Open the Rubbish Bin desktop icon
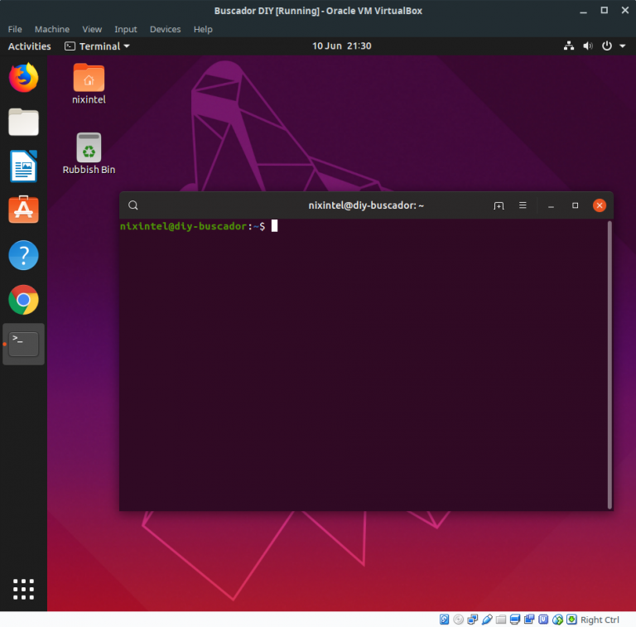This screenshot has width=636, height=627. click(89, 149)
